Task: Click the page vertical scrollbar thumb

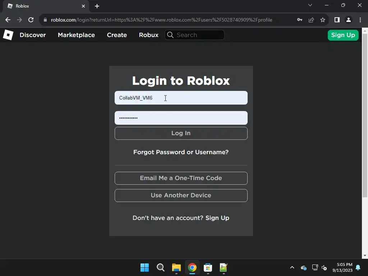Action: tap(365, 115)
